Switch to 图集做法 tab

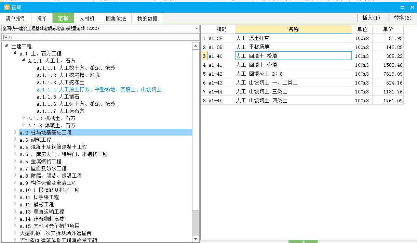point(116,18)
